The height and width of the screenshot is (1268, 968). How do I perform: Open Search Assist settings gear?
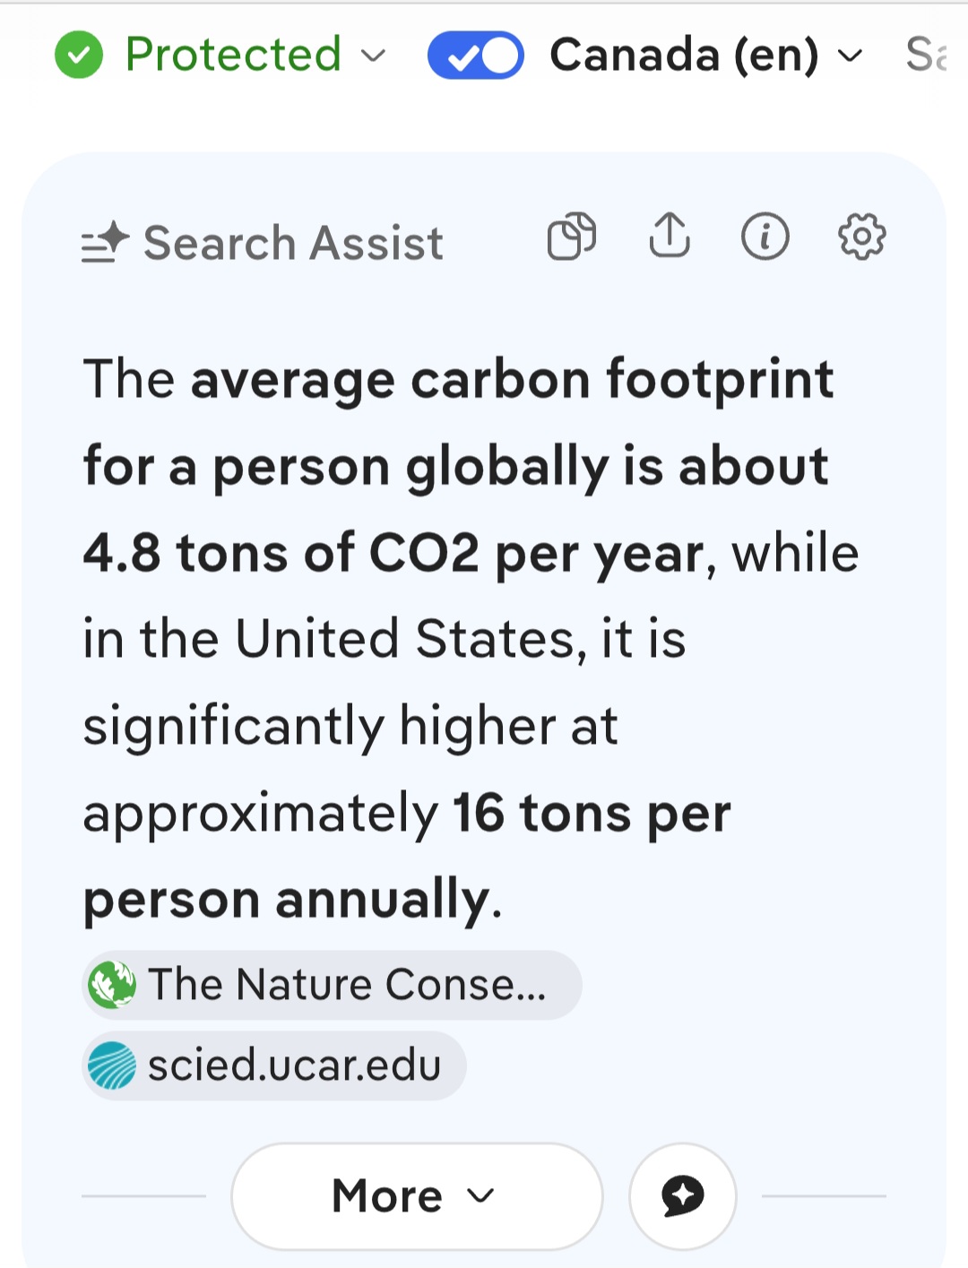(861, 237)
